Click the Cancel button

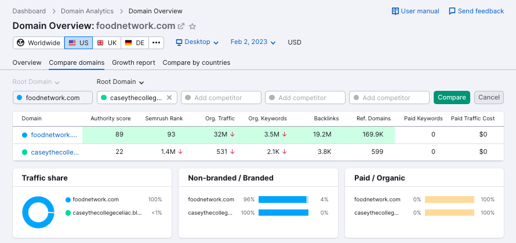point(489,98)
